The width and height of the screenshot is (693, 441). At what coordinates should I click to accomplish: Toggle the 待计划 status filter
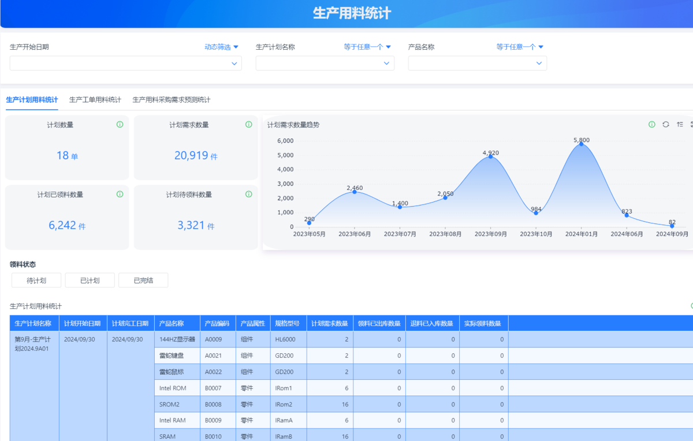tap(36, 281)
